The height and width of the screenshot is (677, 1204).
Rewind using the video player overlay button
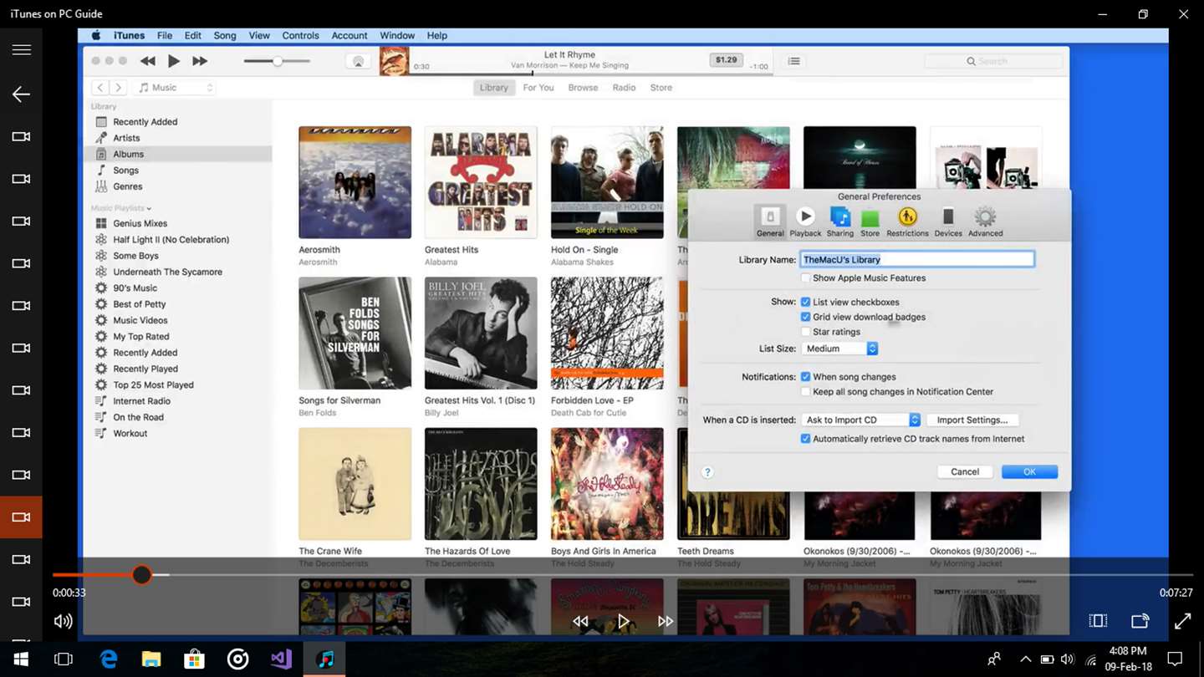(580, 621)
